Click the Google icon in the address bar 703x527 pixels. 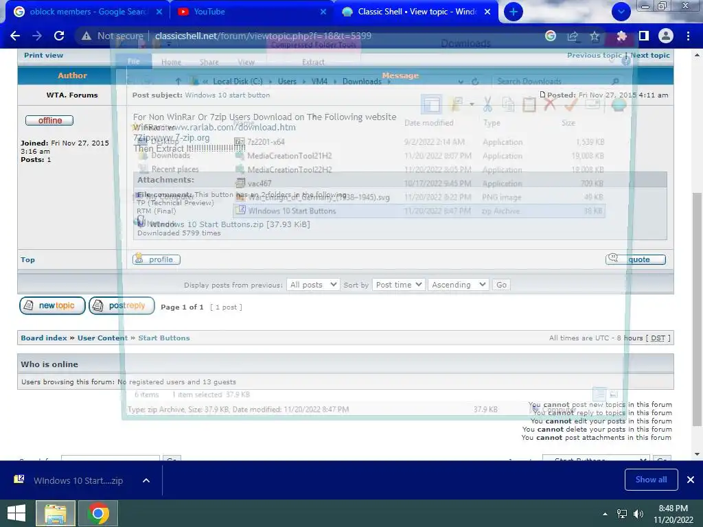[x=551, y=36]
